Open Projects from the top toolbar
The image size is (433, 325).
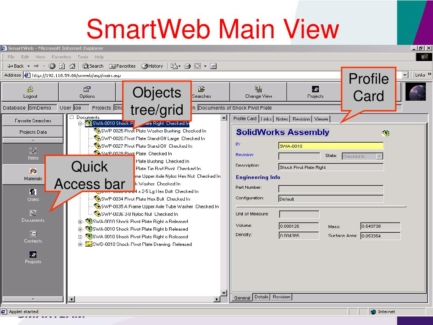click(x=315, y=92)
